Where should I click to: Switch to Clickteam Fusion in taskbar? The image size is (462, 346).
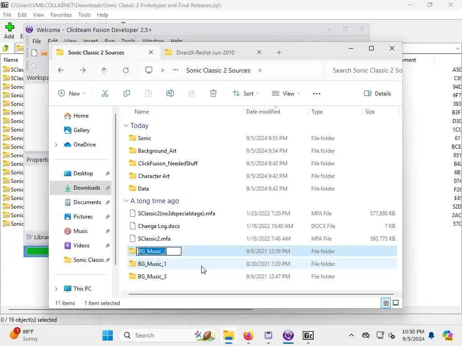coord(288,335)
